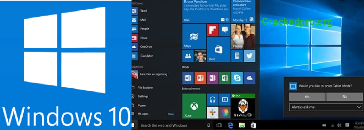Open the Movies & TV tile
The width and height of the screenshot is (364, 130).
[225, 100]
